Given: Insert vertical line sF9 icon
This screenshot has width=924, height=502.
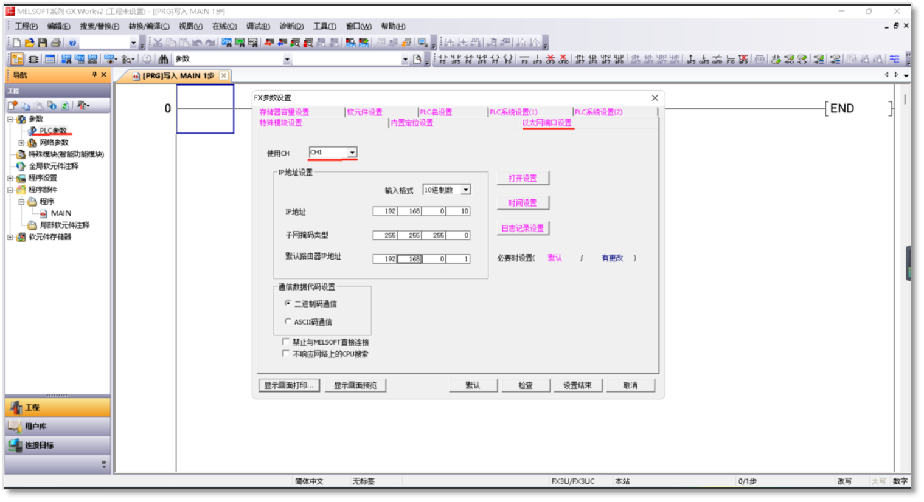Looking at the screenshot, I should coord(537,59).
